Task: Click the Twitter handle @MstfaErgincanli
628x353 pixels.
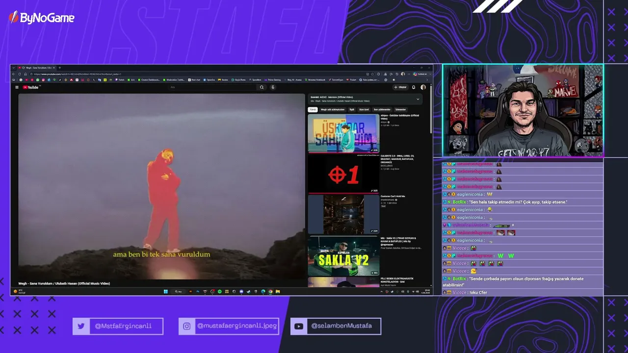Action: pyautogui.click(x=123, y=326)
